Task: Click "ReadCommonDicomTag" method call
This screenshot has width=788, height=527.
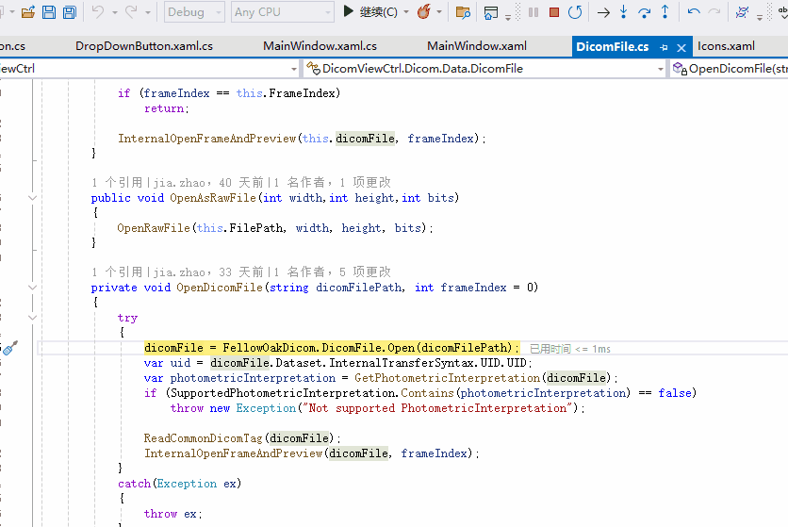Action: point(204,438)
